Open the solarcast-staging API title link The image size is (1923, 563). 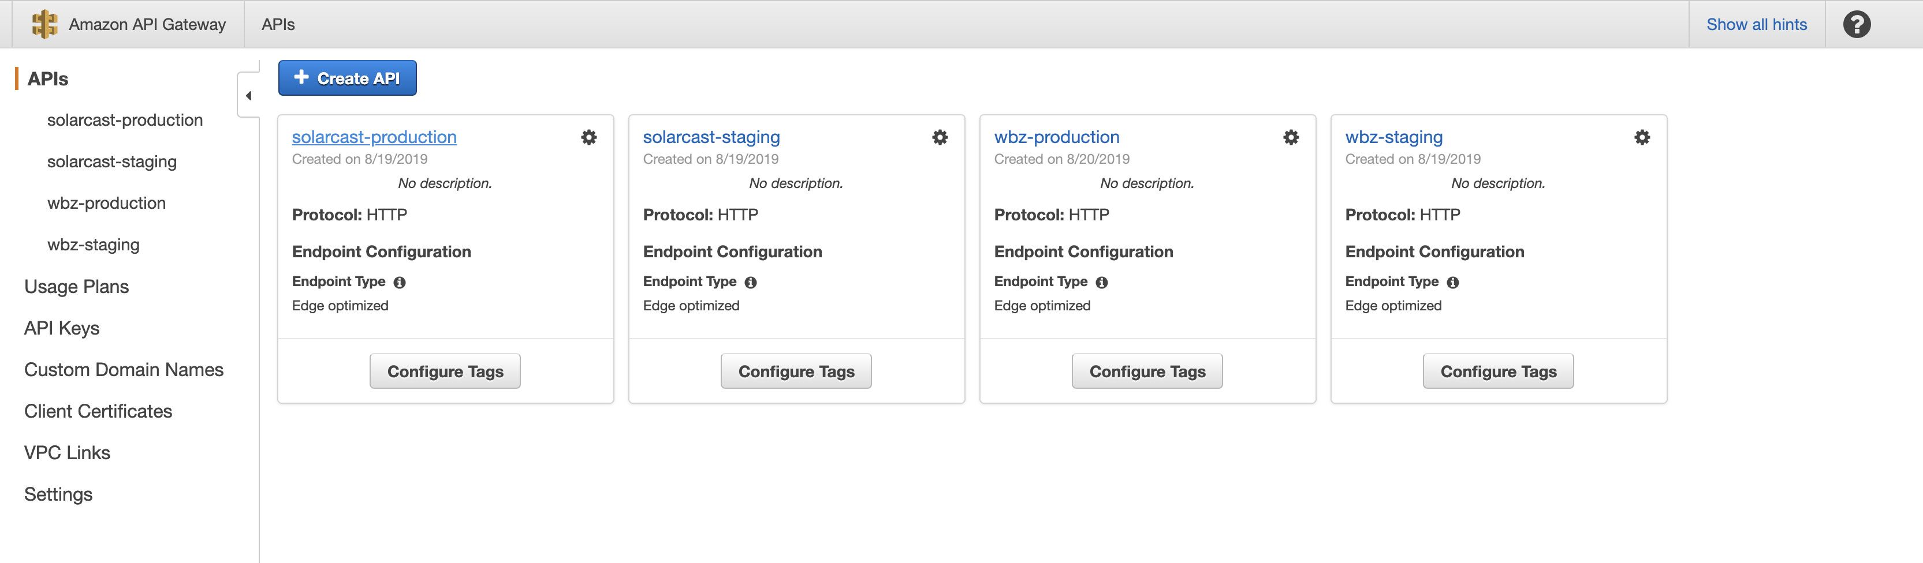click(711, 137)
